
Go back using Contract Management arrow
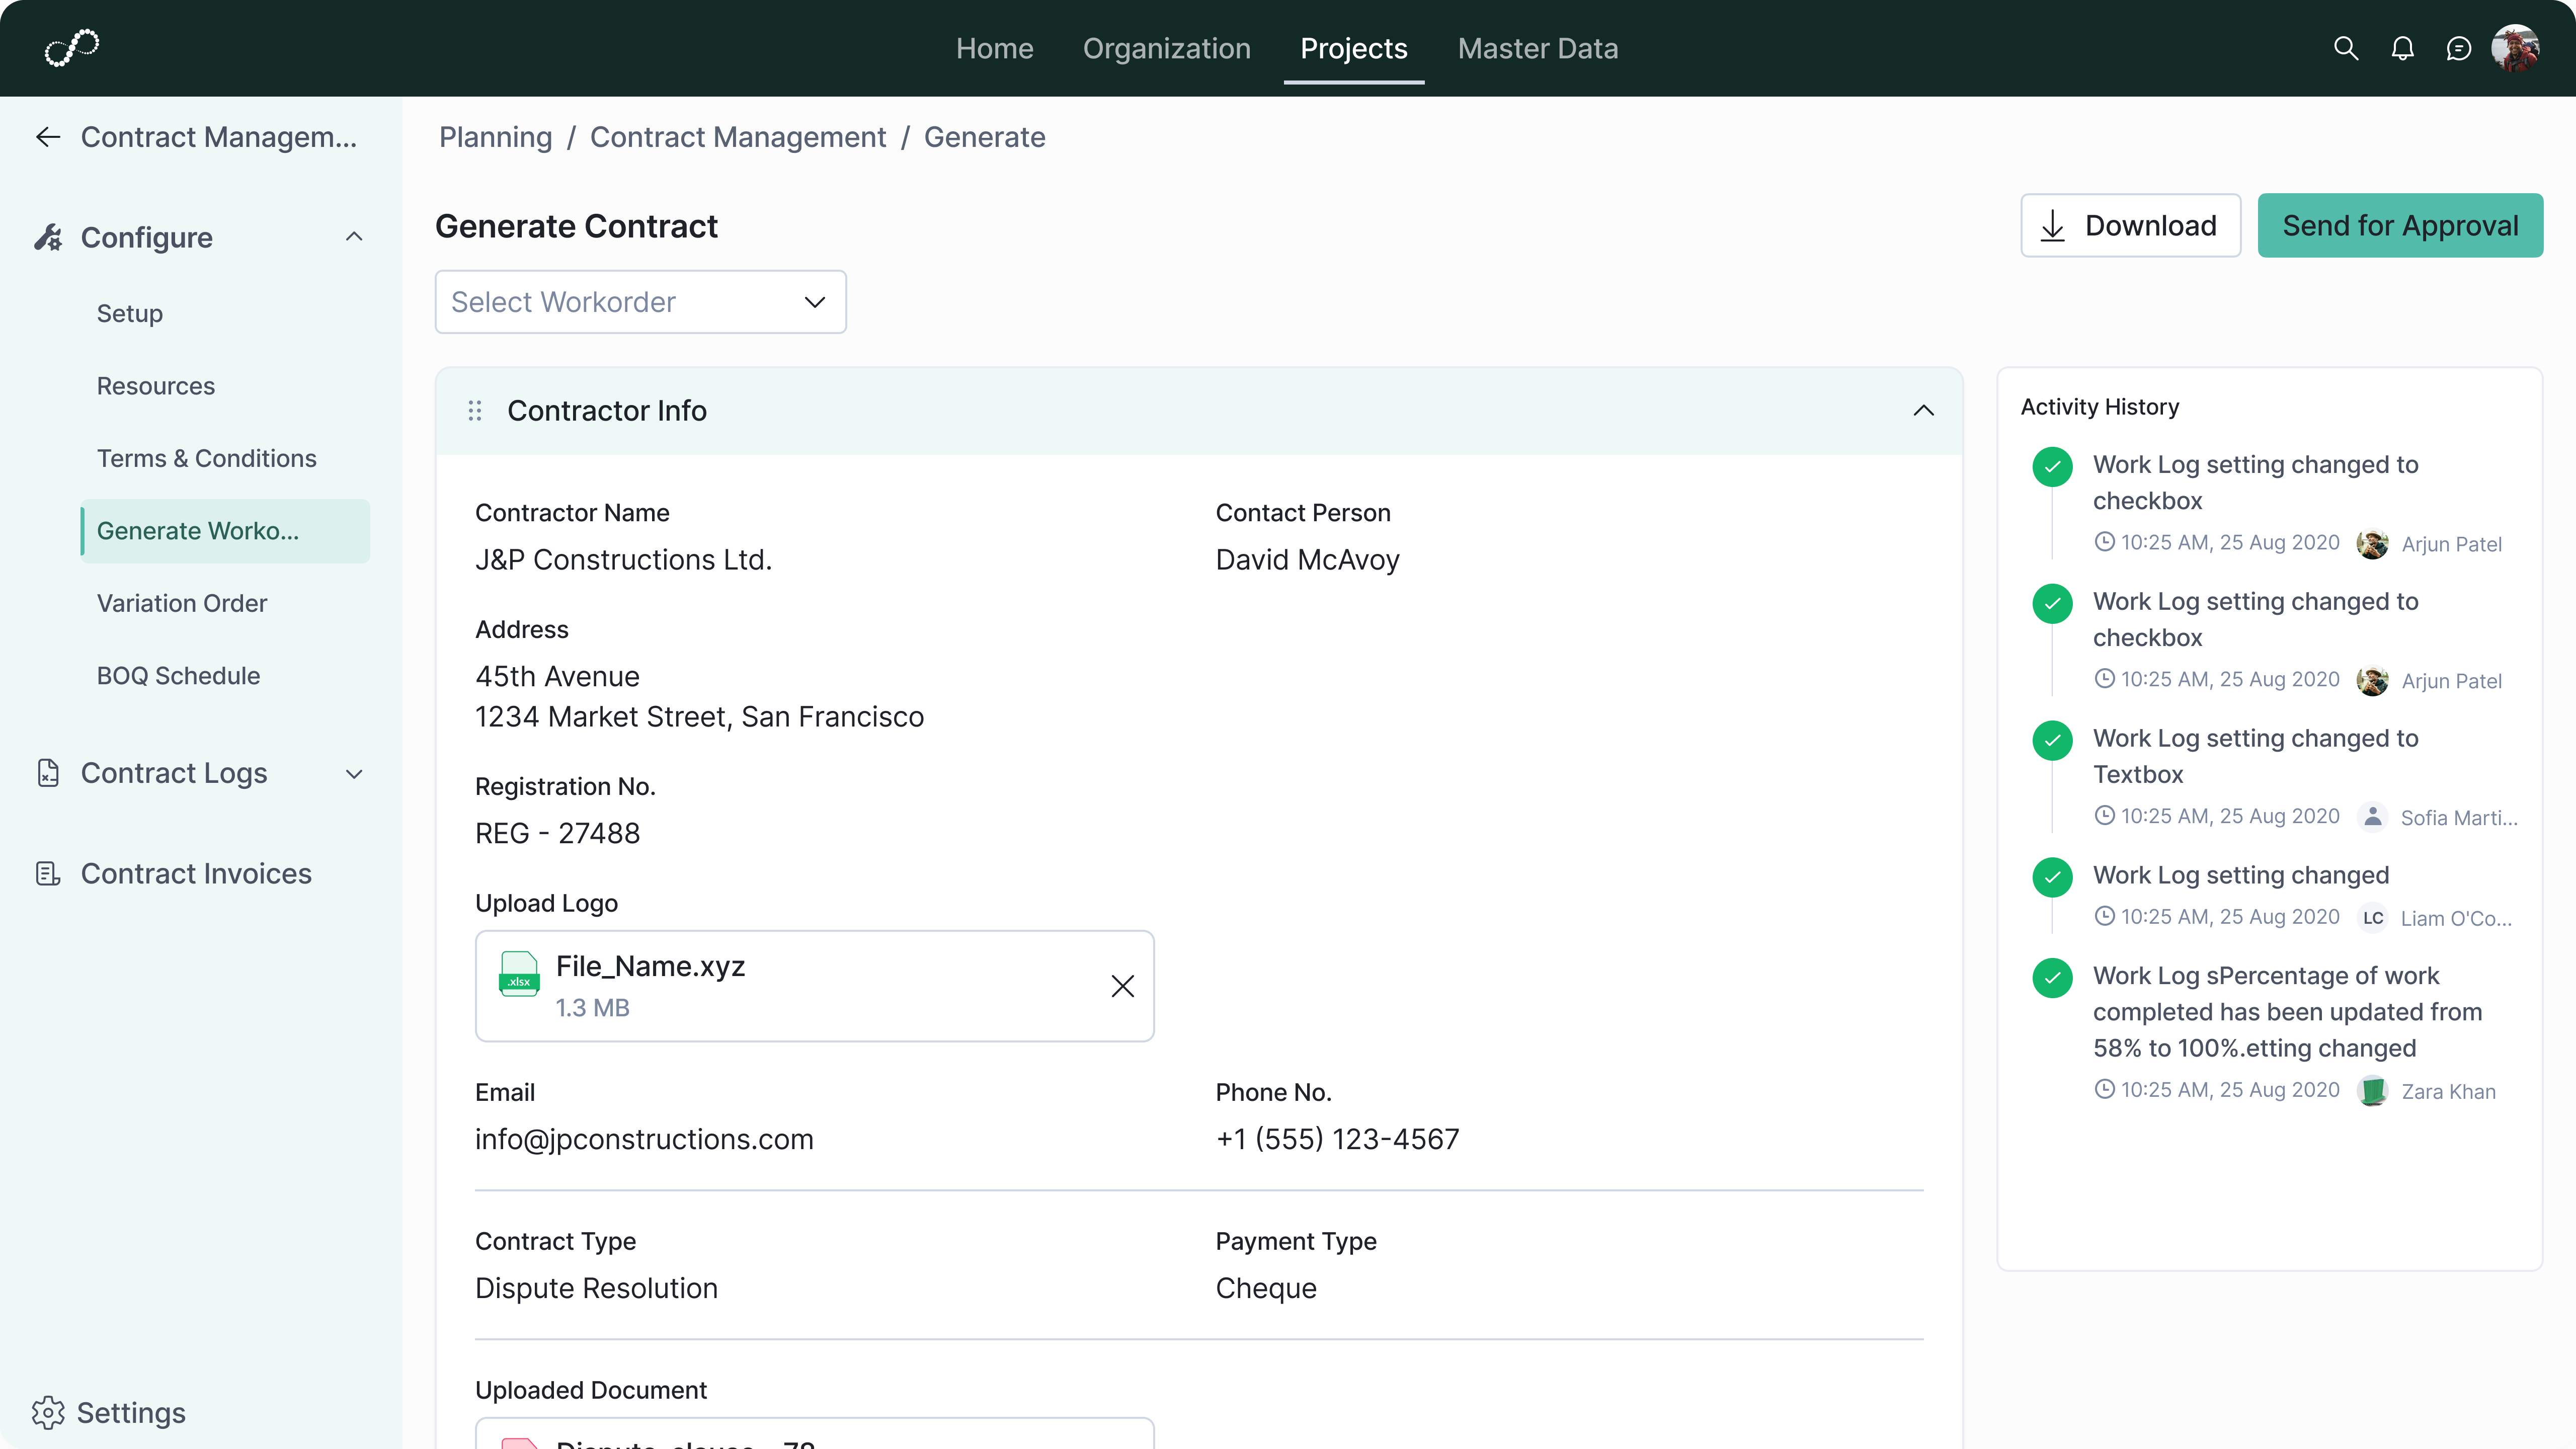[x=48, y=137]
